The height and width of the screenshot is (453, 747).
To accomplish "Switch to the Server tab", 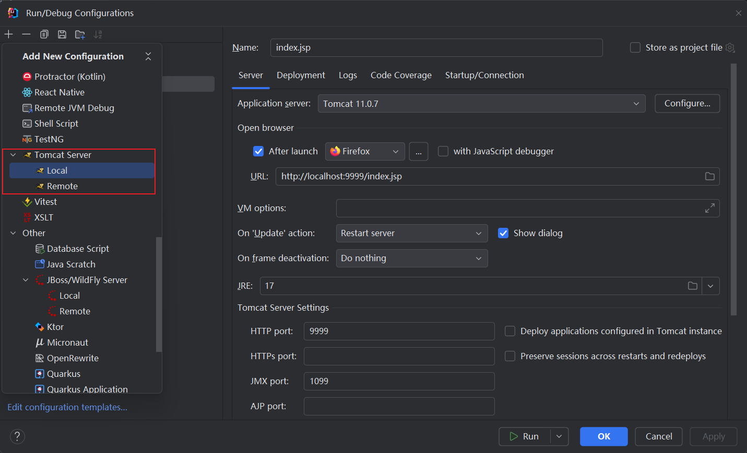I will 251,75.
